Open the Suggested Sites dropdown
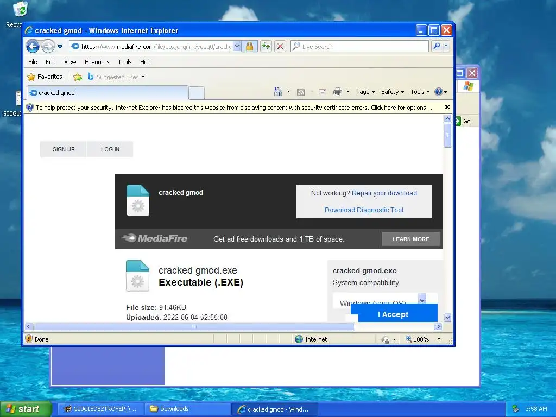This screenshot has width=556, height=417. coord(116,77)
